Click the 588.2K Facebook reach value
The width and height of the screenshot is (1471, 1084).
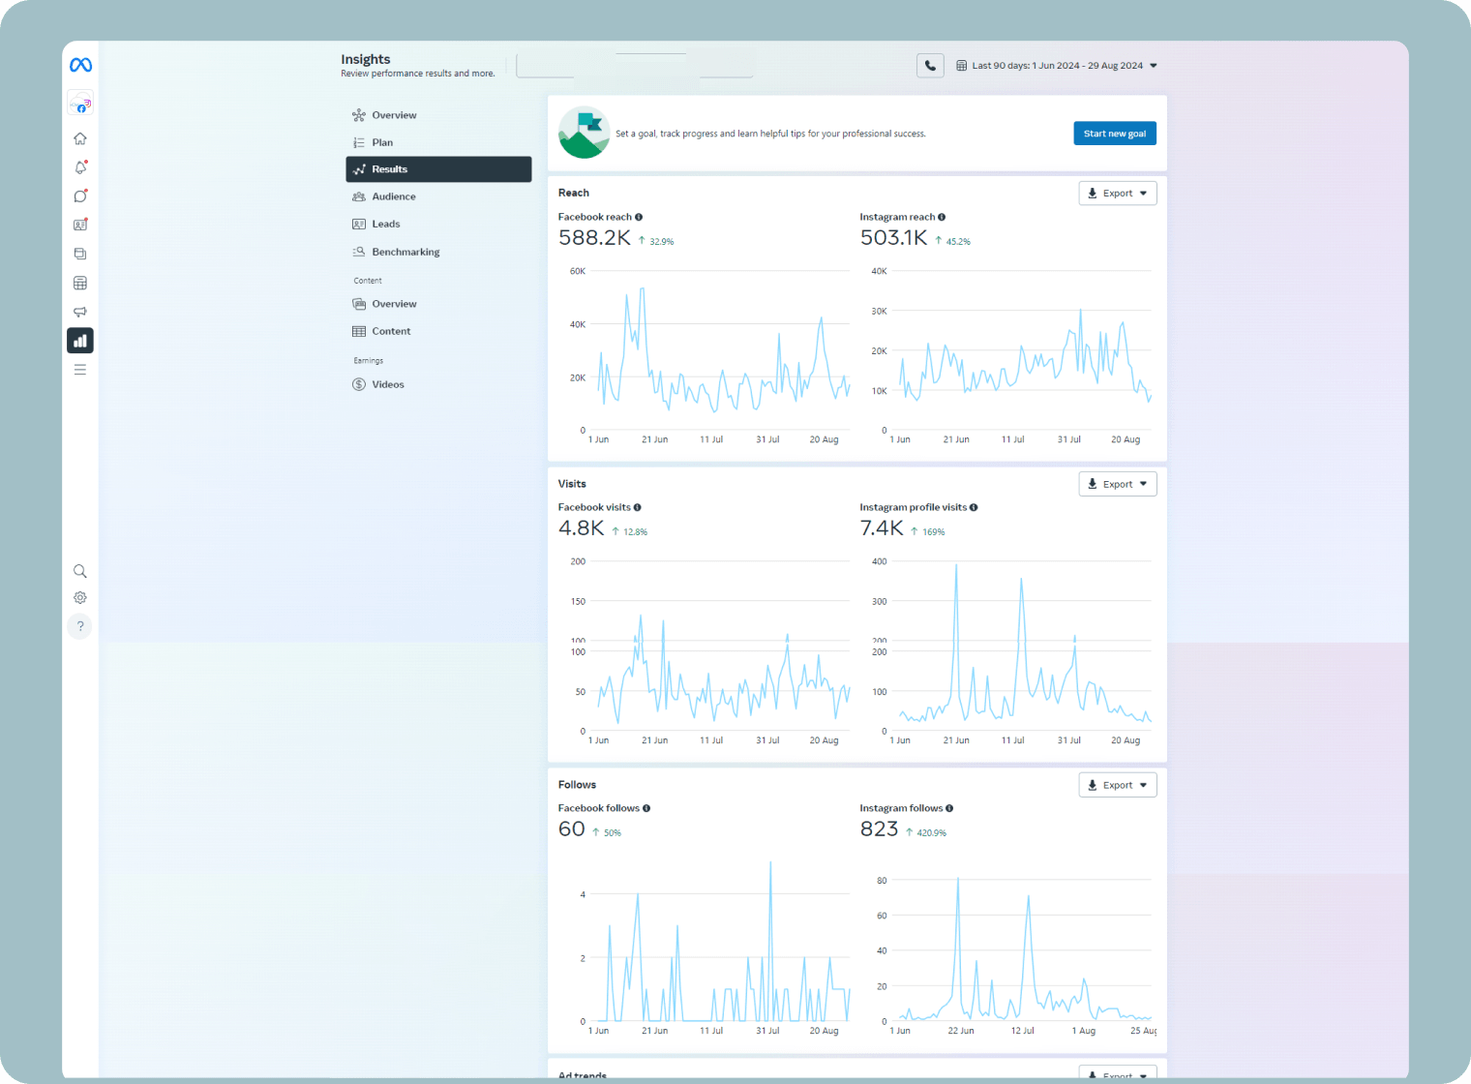click(594, 238)
